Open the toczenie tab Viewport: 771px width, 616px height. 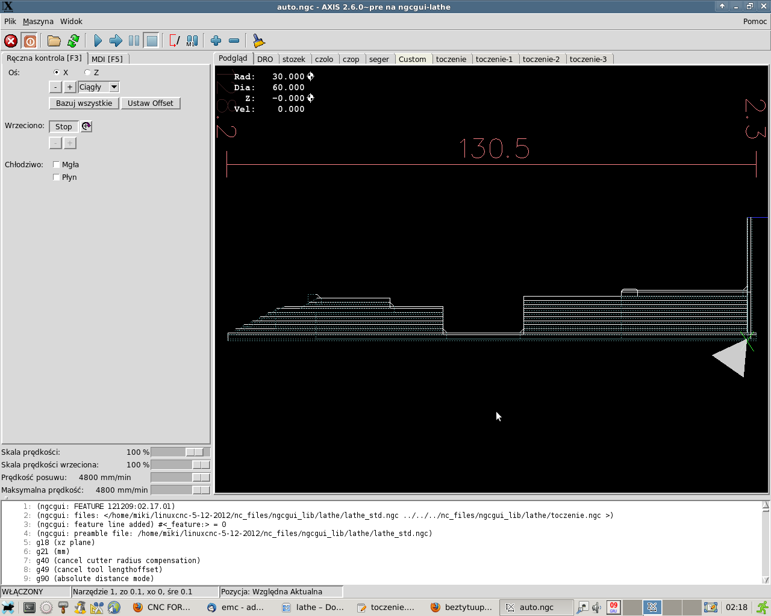[x=451, y=59]
